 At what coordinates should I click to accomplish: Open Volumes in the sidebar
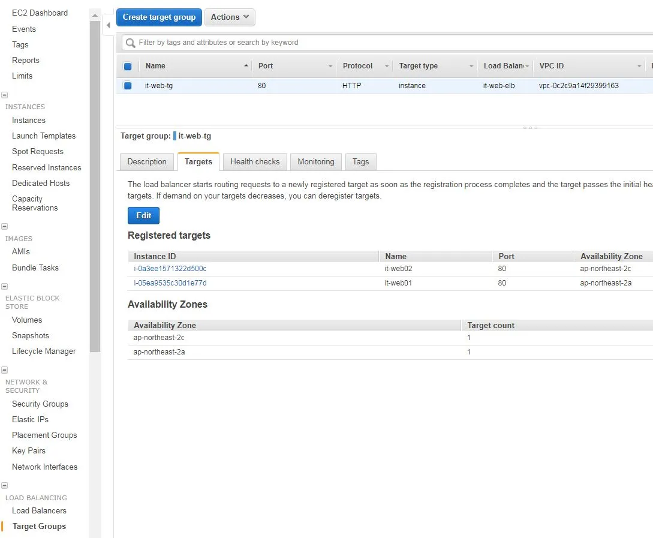coord(27,320)
